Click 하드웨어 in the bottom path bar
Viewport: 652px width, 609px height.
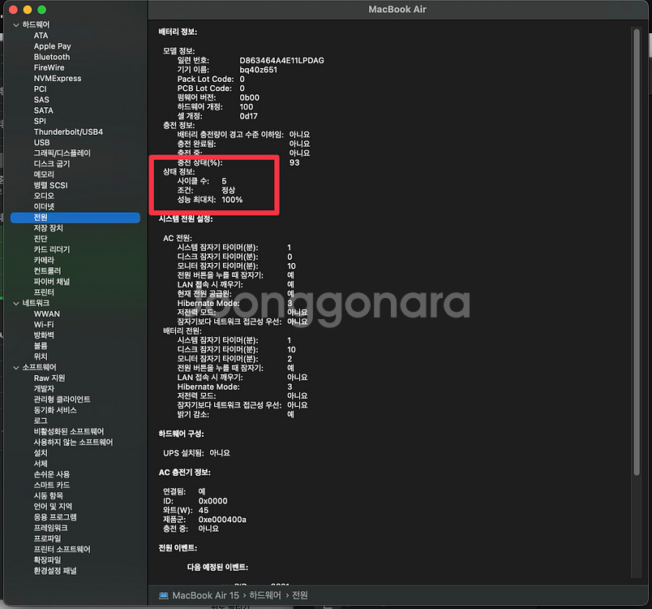pos(267,595)
